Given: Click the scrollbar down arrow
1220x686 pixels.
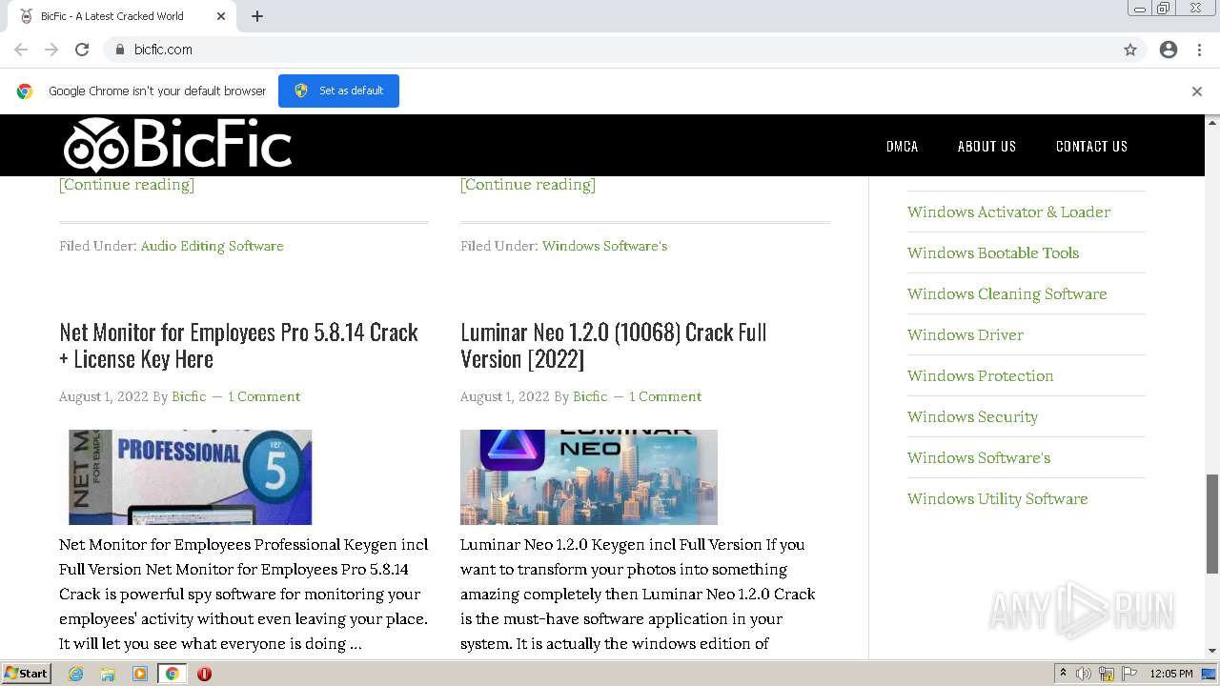Looking at the screenshot, I should tap(1212, 651).
